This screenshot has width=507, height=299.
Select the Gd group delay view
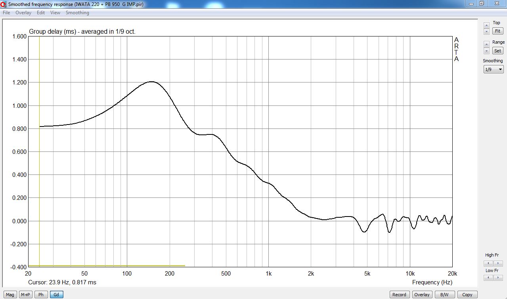(56, 295)
